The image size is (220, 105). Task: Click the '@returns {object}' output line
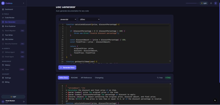(111, 97)
